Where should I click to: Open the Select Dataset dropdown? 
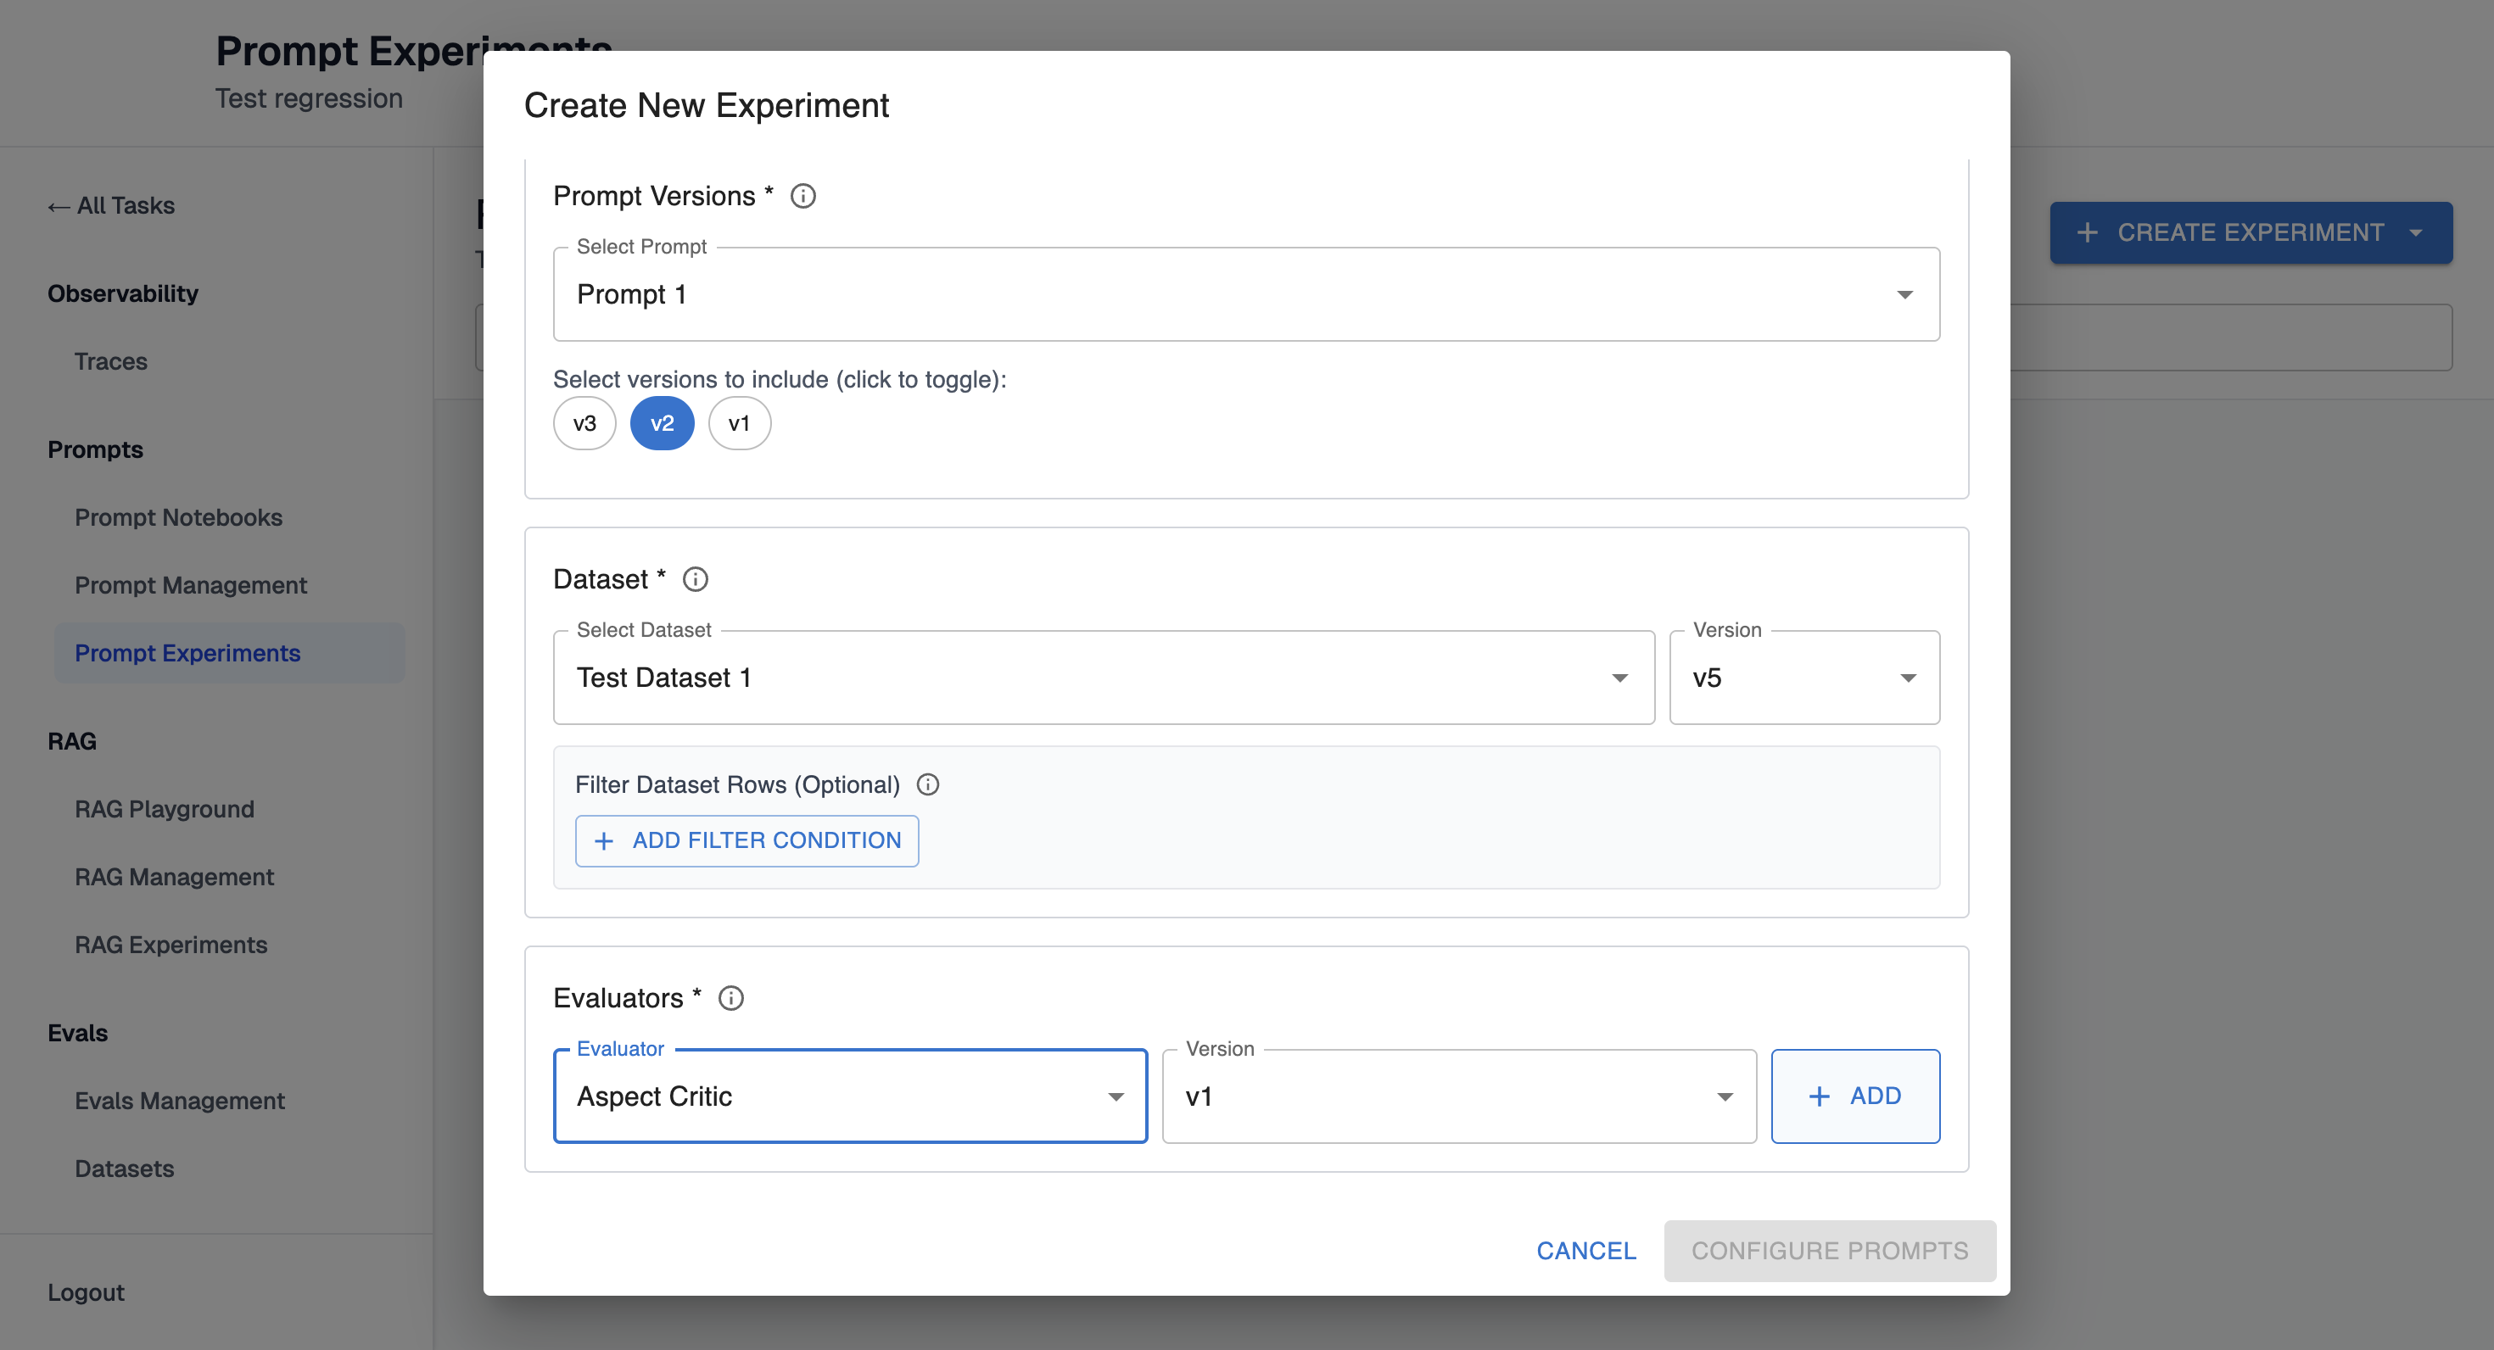tap(1103, 678)
